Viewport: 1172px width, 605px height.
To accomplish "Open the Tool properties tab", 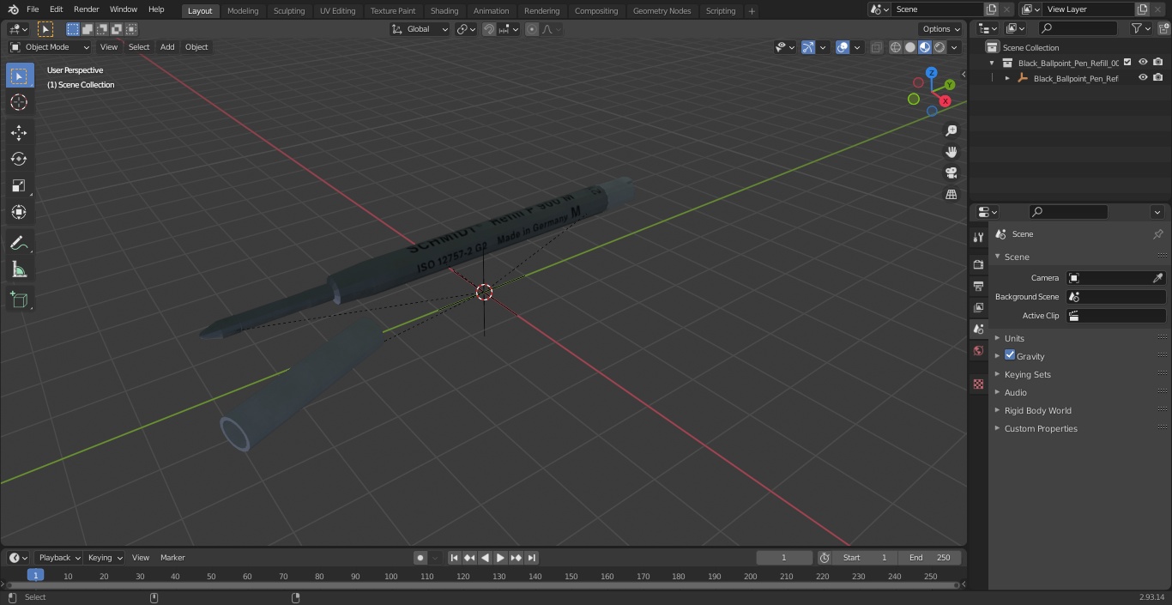I will (978, 237).
